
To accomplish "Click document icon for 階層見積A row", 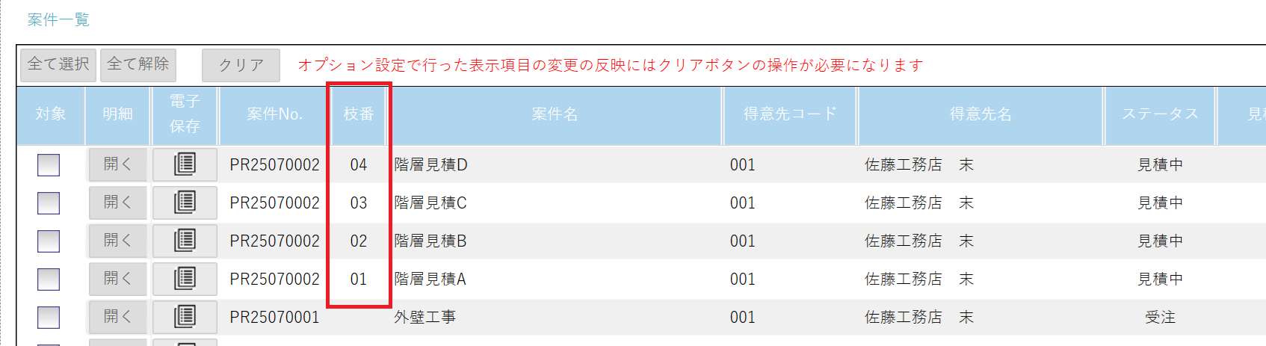I will click(185, 279).
